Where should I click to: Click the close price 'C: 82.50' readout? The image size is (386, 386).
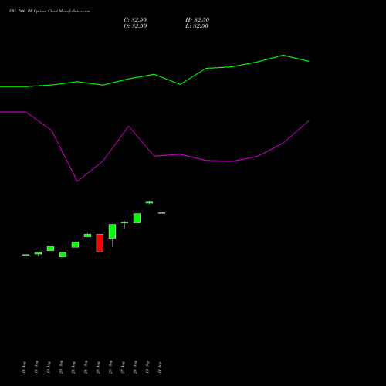[x=135, y=20]
